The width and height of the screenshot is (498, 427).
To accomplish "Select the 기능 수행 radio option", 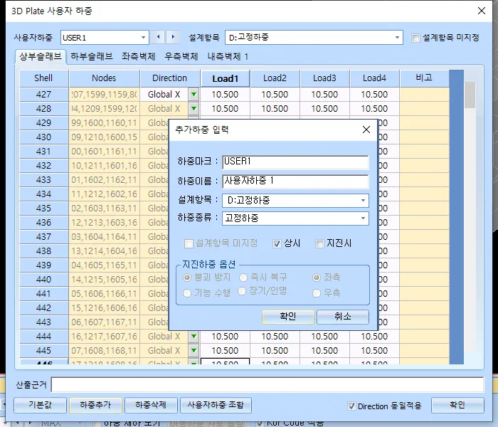I will (x=187, y=293).
